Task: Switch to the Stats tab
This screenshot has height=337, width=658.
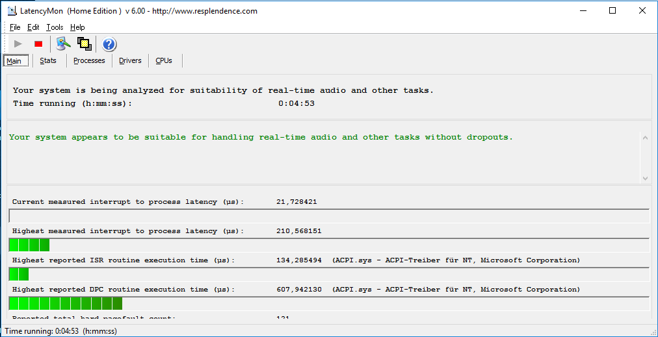Action: [48, 60]
